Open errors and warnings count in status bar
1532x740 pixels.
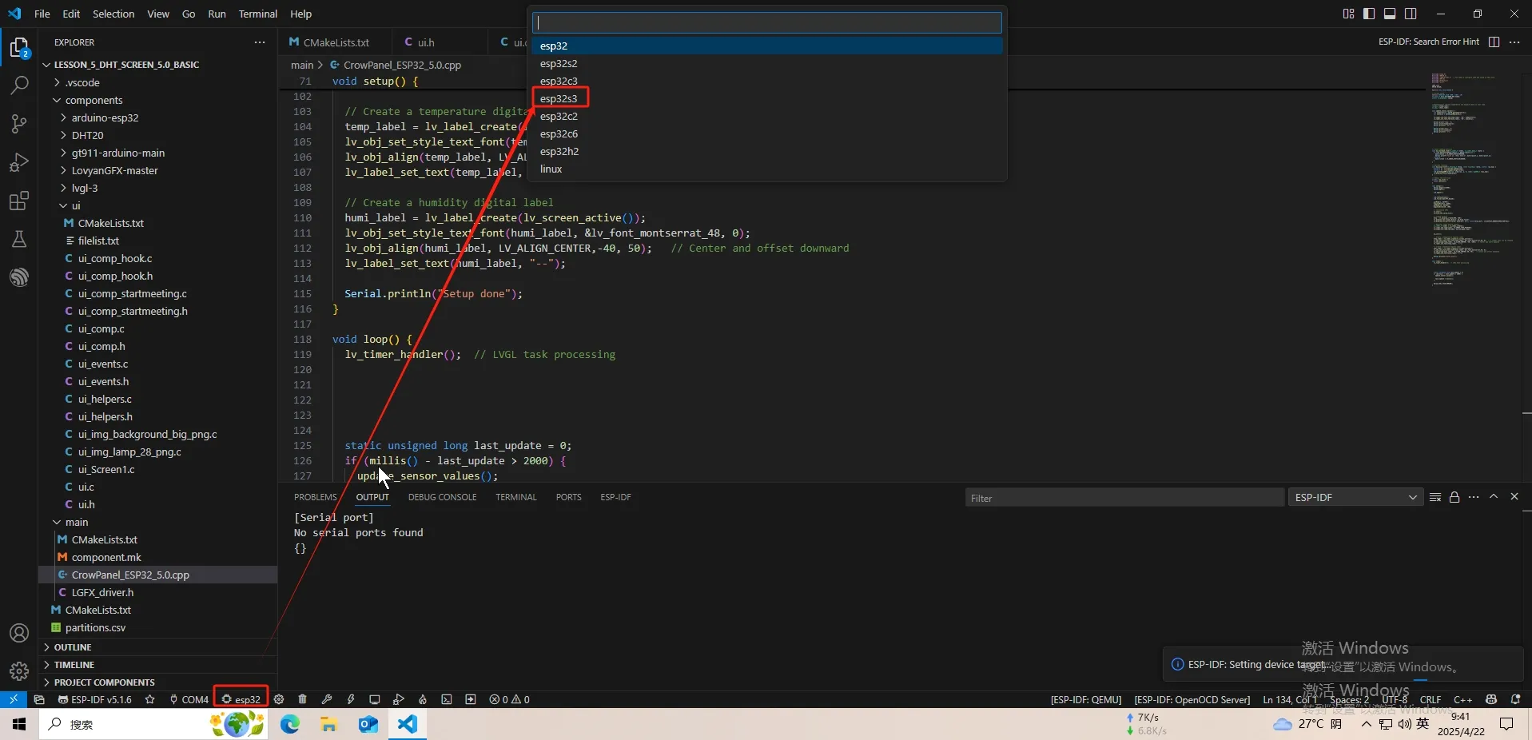(x=509, y=699)
